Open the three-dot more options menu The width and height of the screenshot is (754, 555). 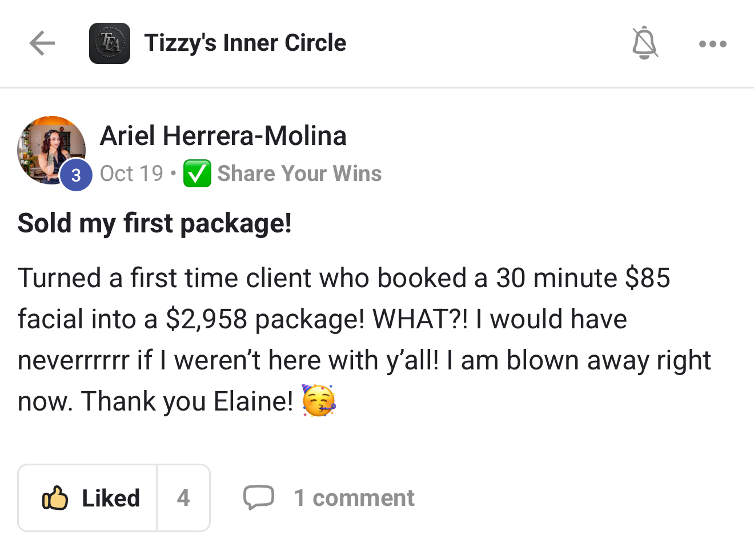point(712,44)
